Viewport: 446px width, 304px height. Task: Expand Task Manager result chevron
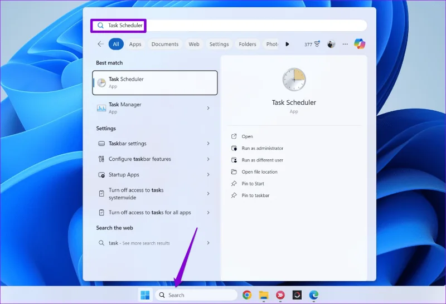coord(208,108)
